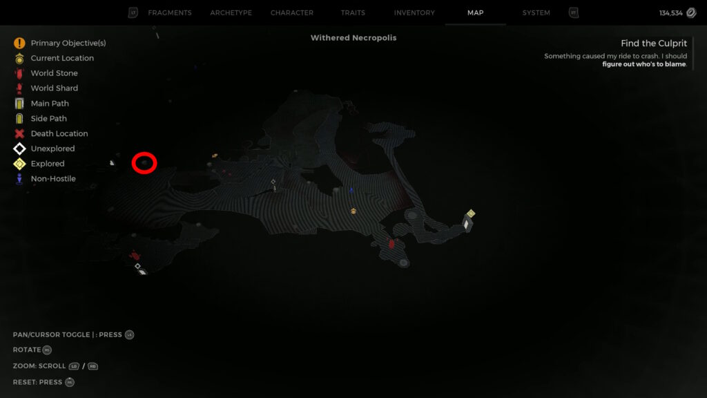Screen dimensions: 707x398
Task: Select the unexplored diamond marker at map's bottom-left edge
Action: [x=137, y=266]
